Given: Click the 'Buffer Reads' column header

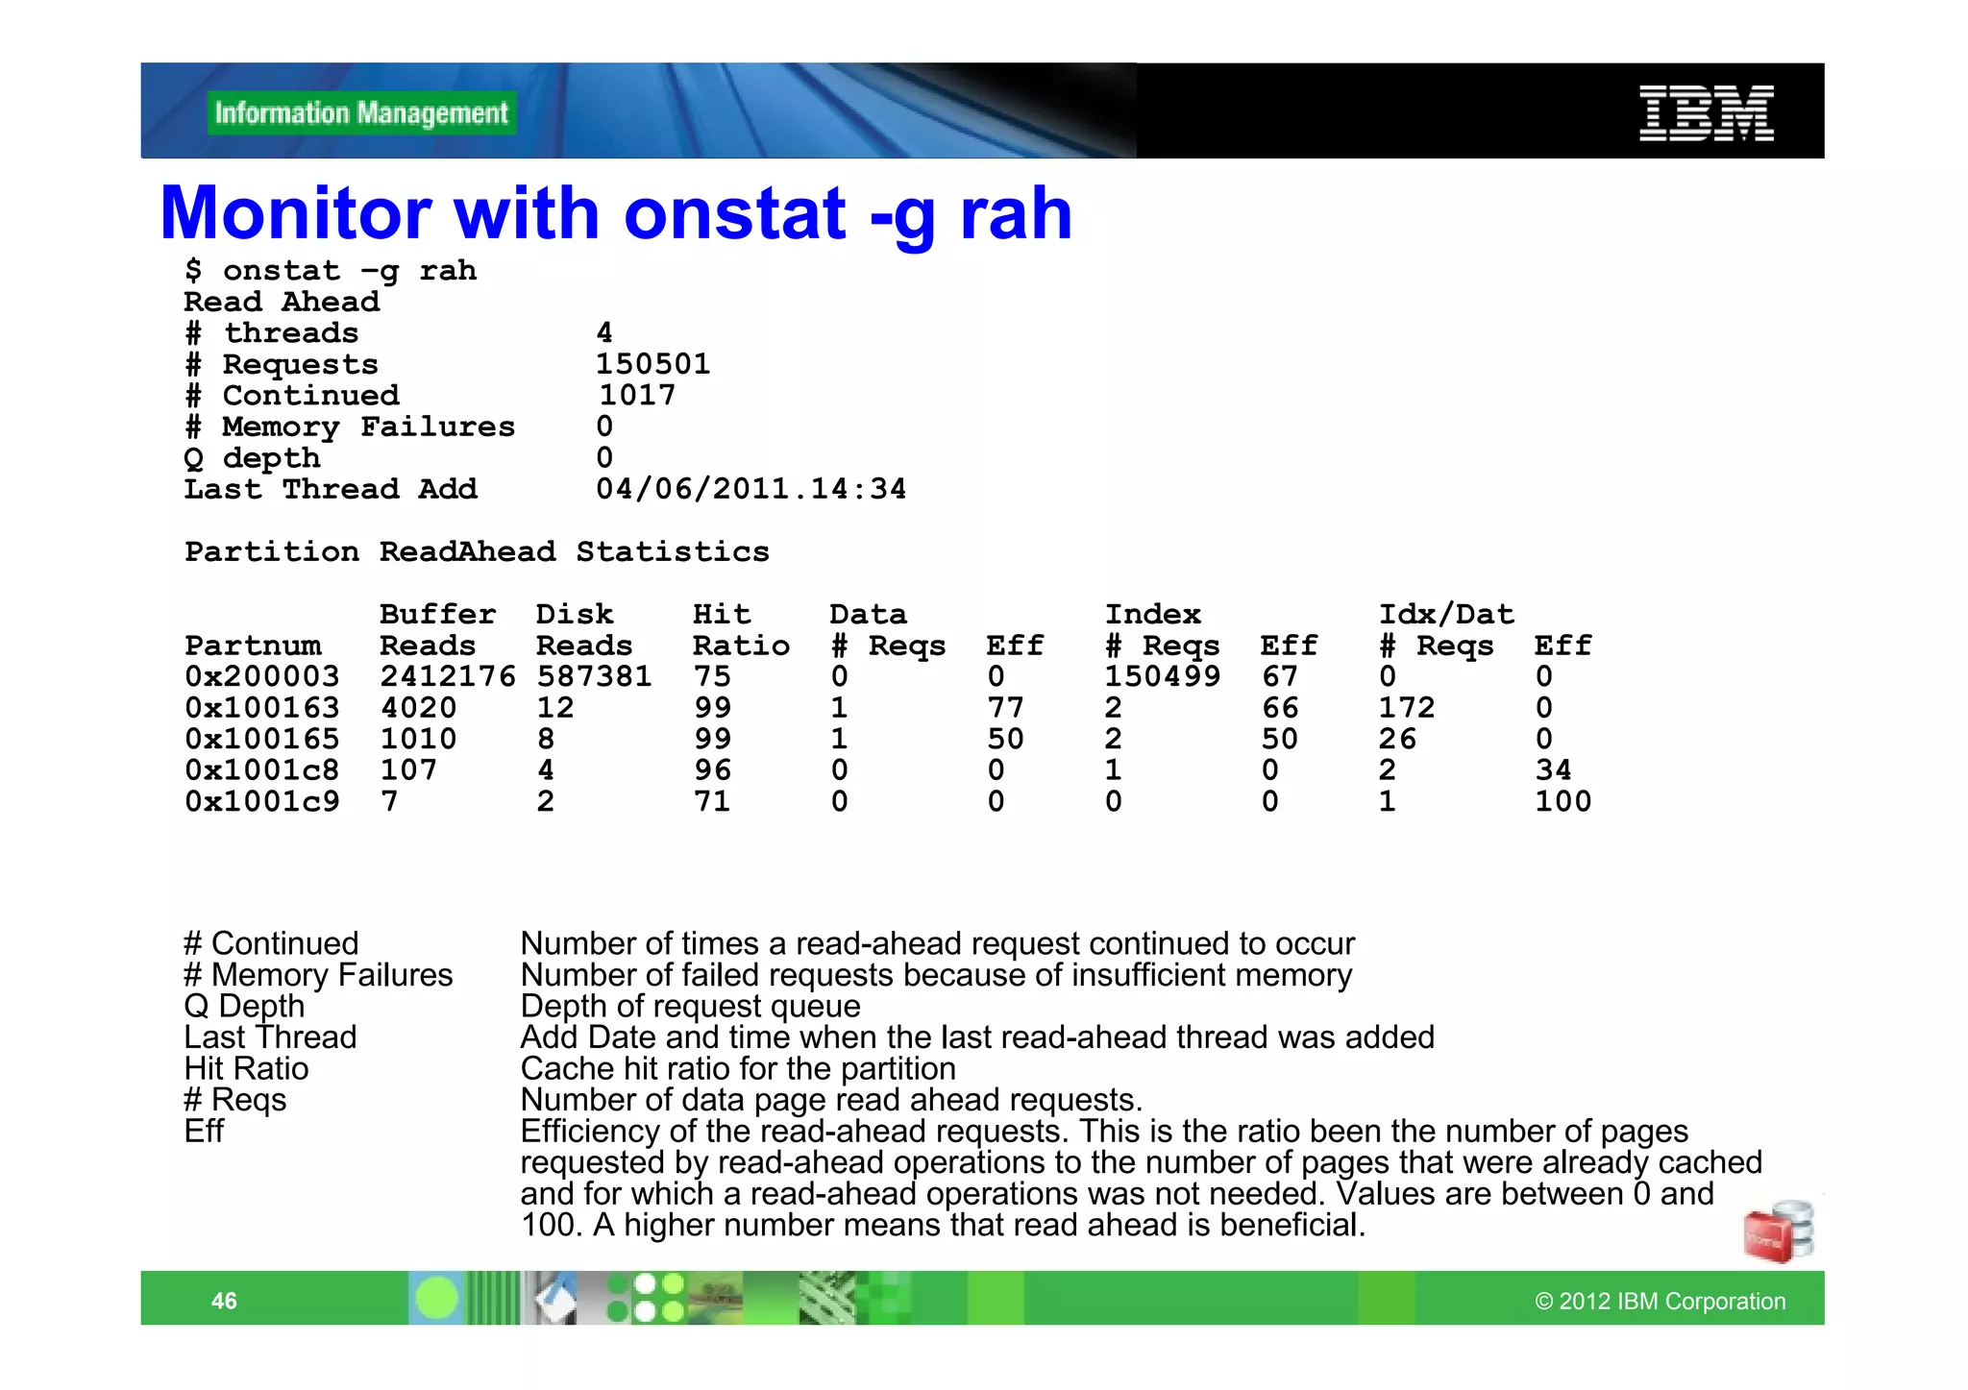Looking at the screenshot, I should 437,629.
